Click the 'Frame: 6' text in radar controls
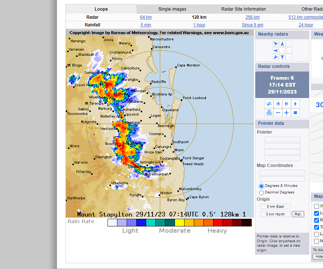The width and height of the screenshot is (323, 269). (x=282, y=78)
